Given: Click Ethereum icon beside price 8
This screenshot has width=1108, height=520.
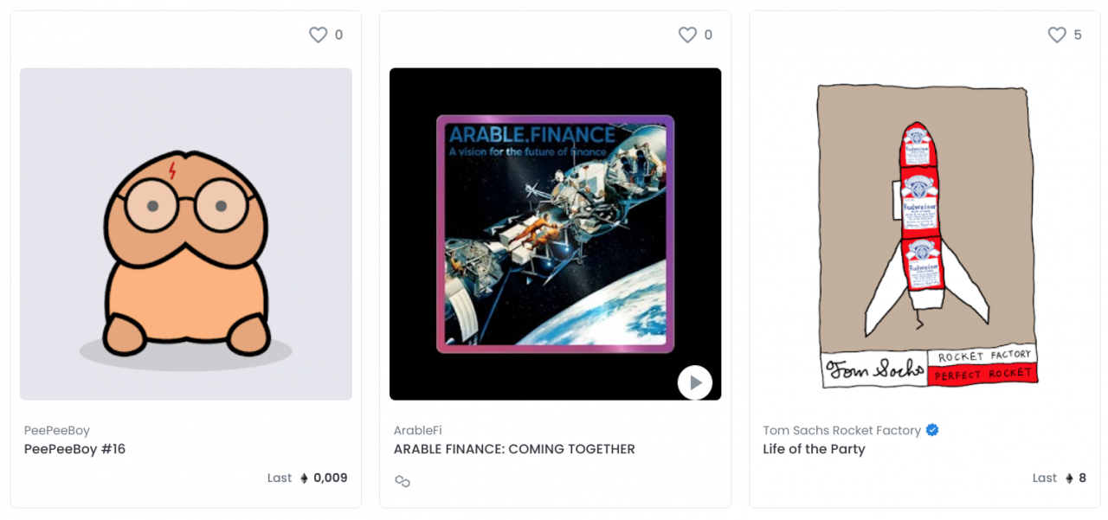Looking at the screenshot, I should [1069, 478].
